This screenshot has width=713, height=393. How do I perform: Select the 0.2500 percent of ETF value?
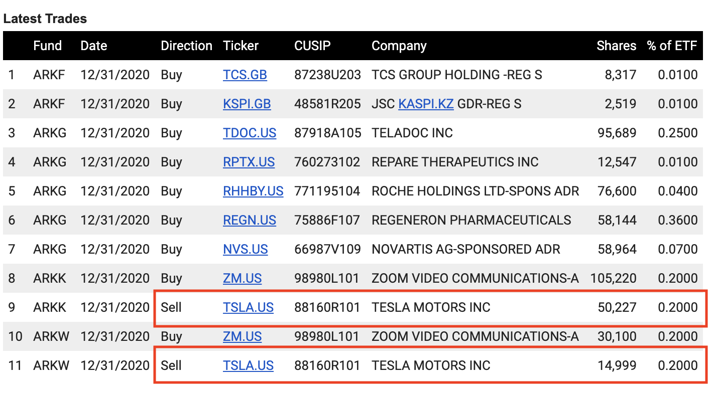[678, 133]
